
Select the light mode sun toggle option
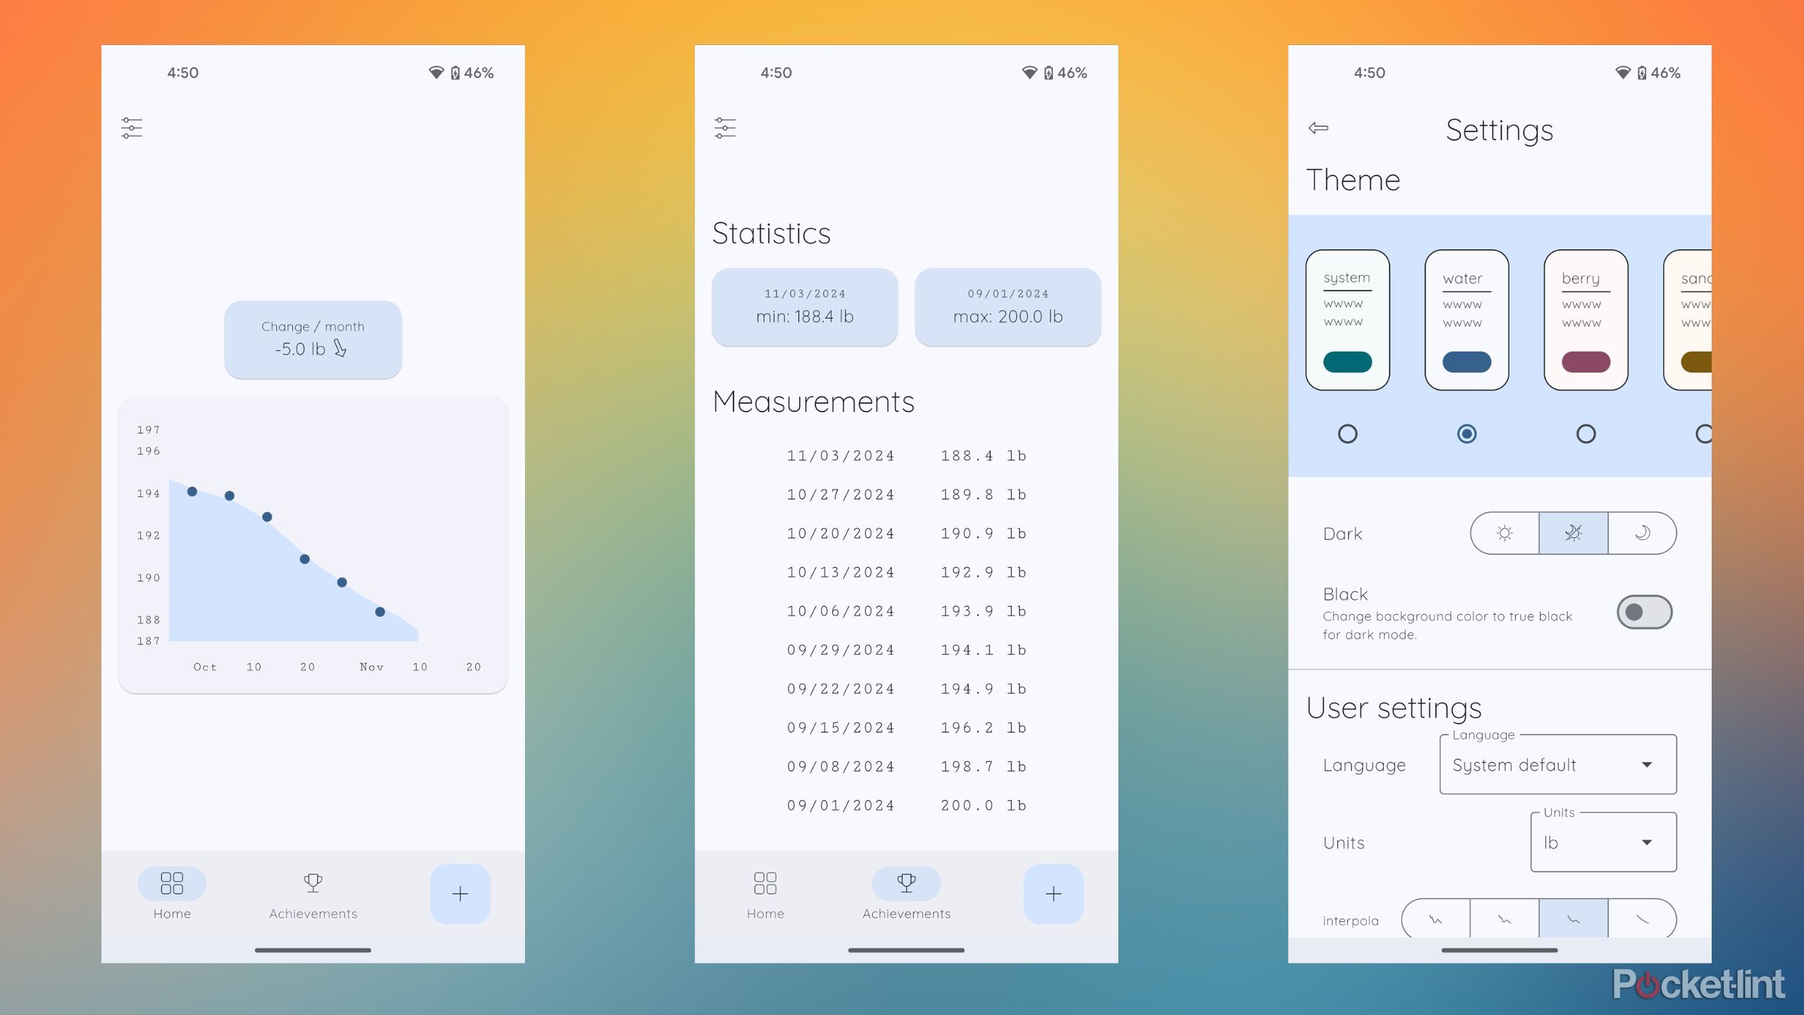pyautogui.click(x=1503, y=533)
